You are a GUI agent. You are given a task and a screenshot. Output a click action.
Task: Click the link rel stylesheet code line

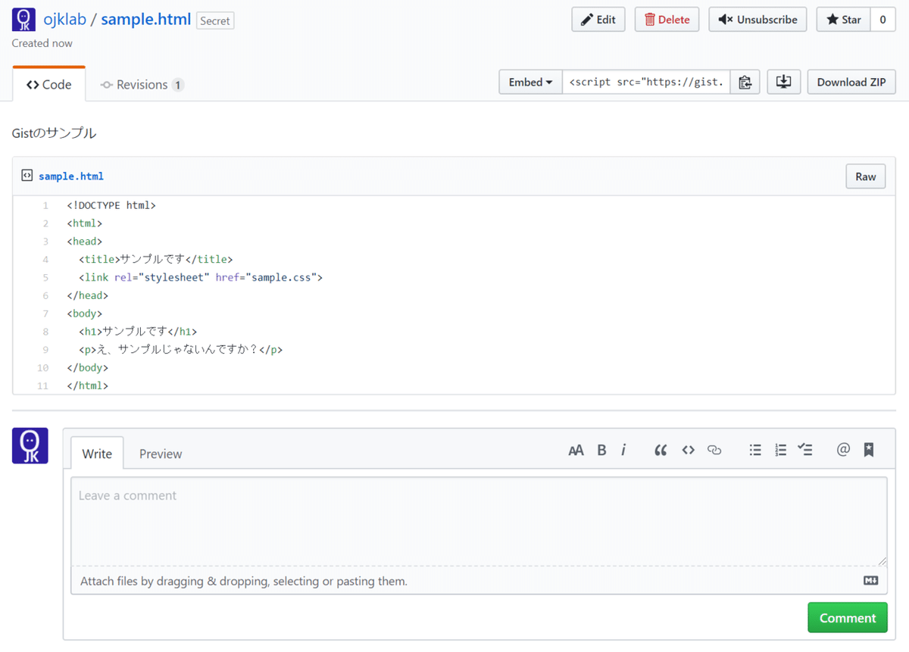click(x=201, y=277)
